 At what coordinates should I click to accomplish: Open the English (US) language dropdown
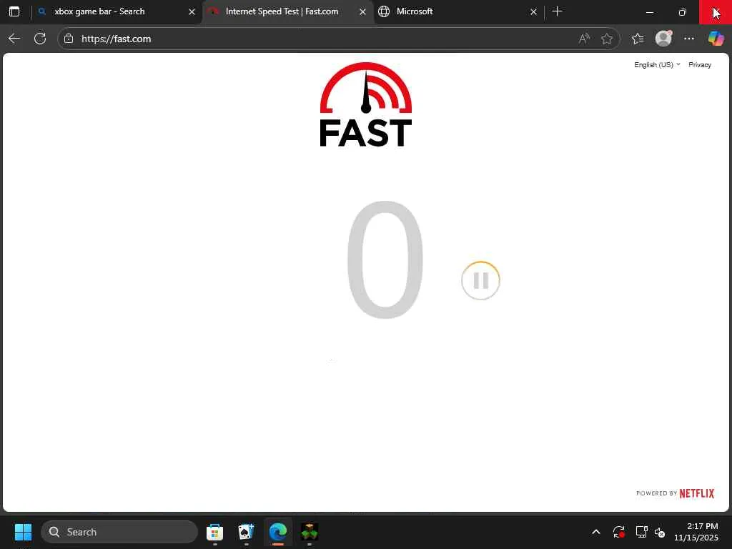tap(657, 65)
